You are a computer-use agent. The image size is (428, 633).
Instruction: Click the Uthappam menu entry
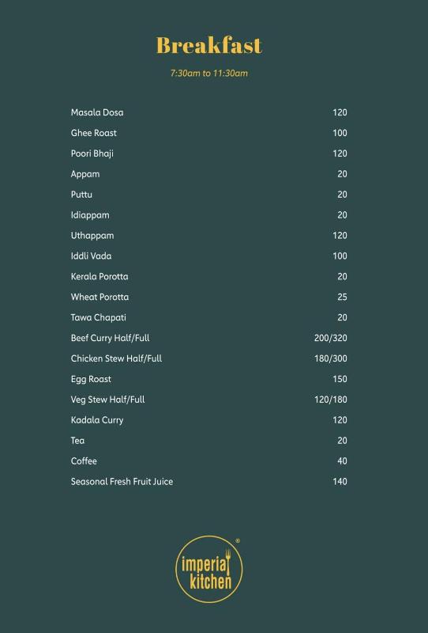(92, 235)
